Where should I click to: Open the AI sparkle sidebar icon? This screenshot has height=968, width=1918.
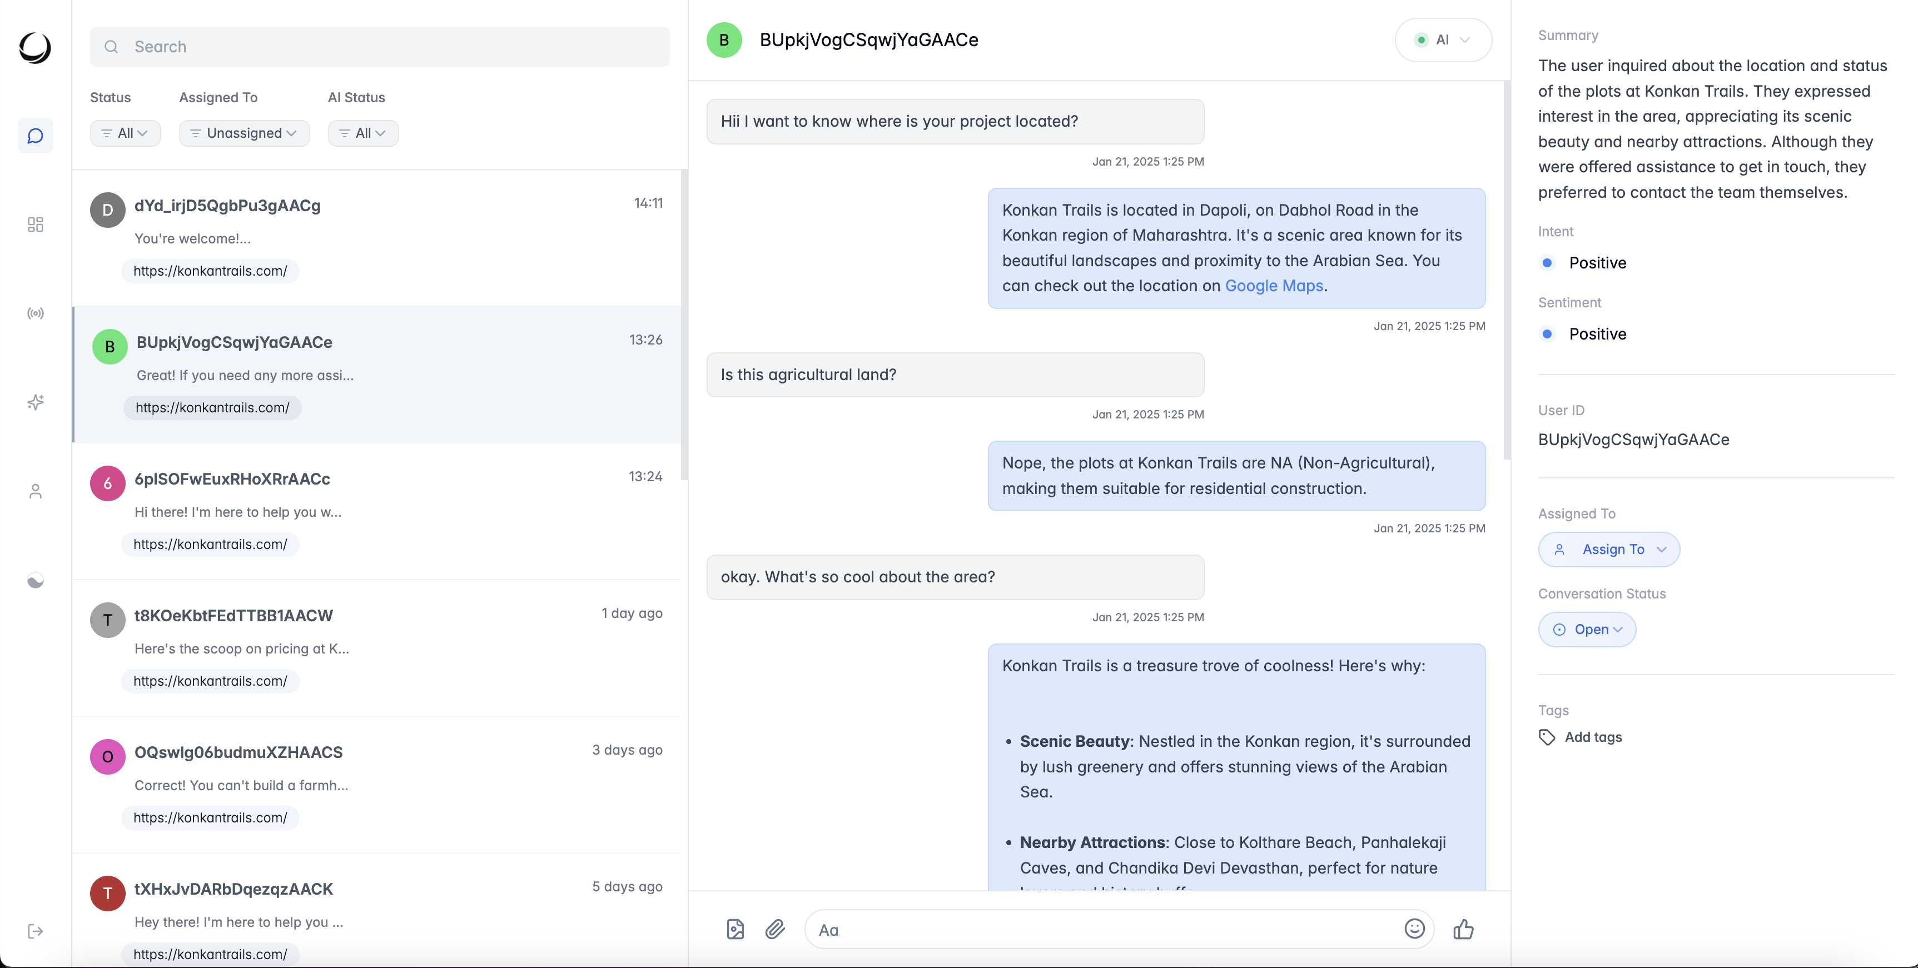[35, 402]
